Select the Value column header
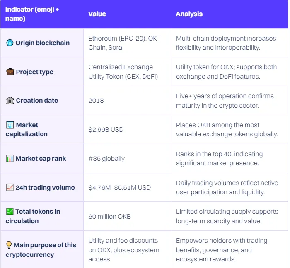Image resolution: width=290 pixels, height=268 pixels. tap(97, 14)
